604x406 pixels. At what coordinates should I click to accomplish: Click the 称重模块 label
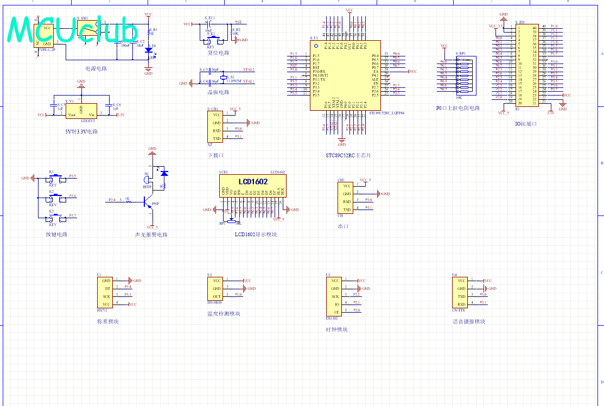tap(108, 322)
